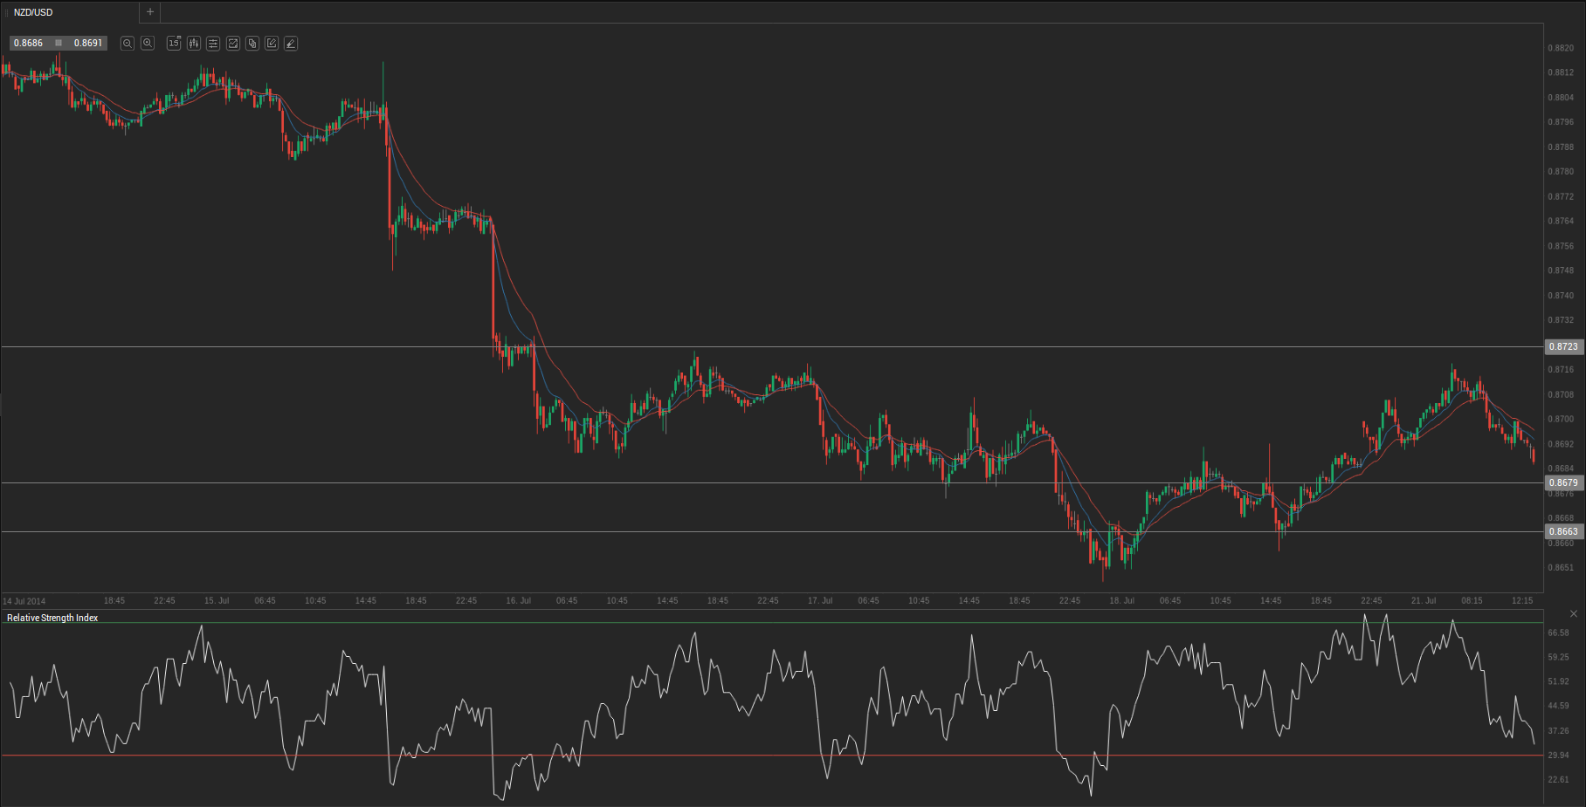Click the edit note icon in toolbar

pos(272,44)
